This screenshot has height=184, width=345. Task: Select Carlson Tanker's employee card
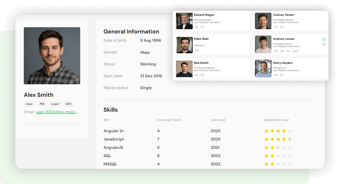pos(290,21)
